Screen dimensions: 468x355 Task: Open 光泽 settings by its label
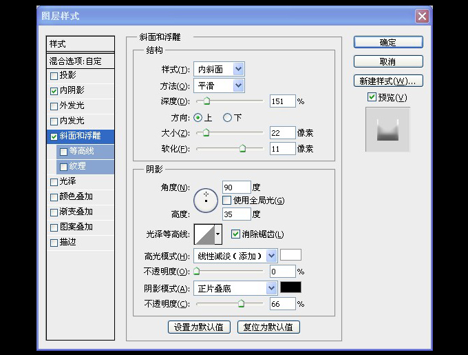click(x=67, y=181)
